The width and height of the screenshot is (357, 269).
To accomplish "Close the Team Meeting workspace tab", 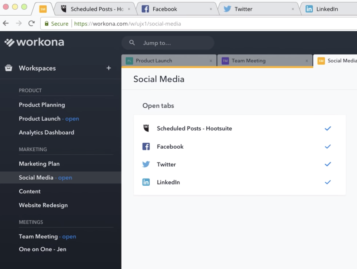I will (307, 61).
